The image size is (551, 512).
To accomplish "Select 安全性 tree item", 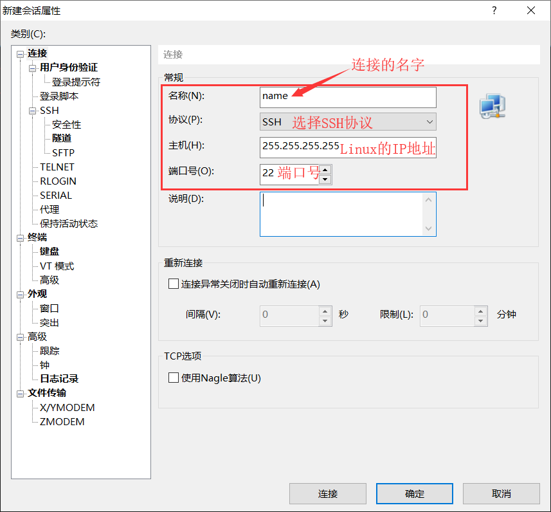I will click(66, 125).
